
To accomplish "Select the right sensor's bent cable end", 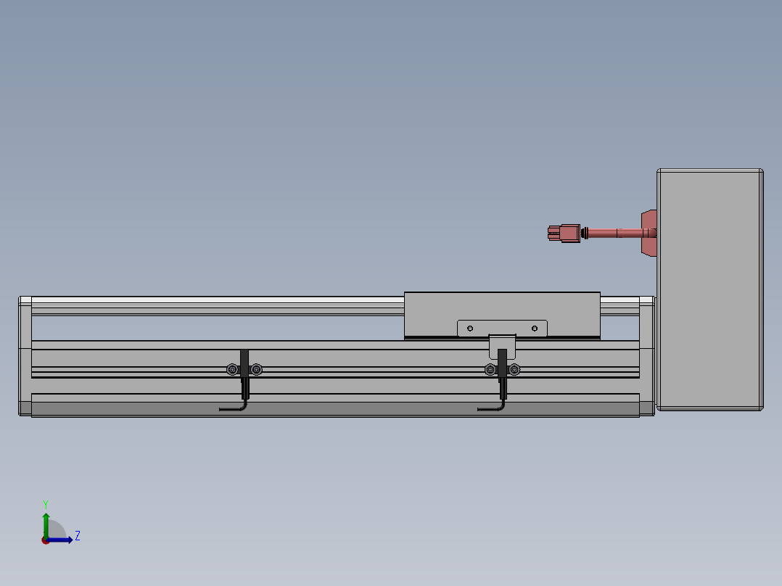I will tap(490, 409).
